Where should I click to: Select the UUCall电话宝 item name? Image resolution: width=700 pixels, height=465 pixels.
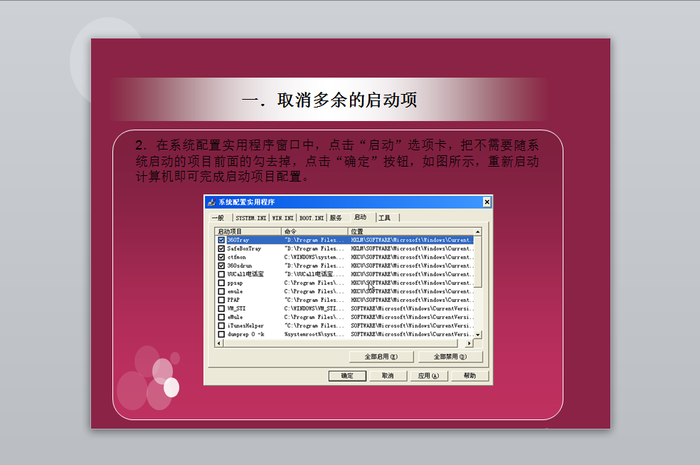(245, 274)
